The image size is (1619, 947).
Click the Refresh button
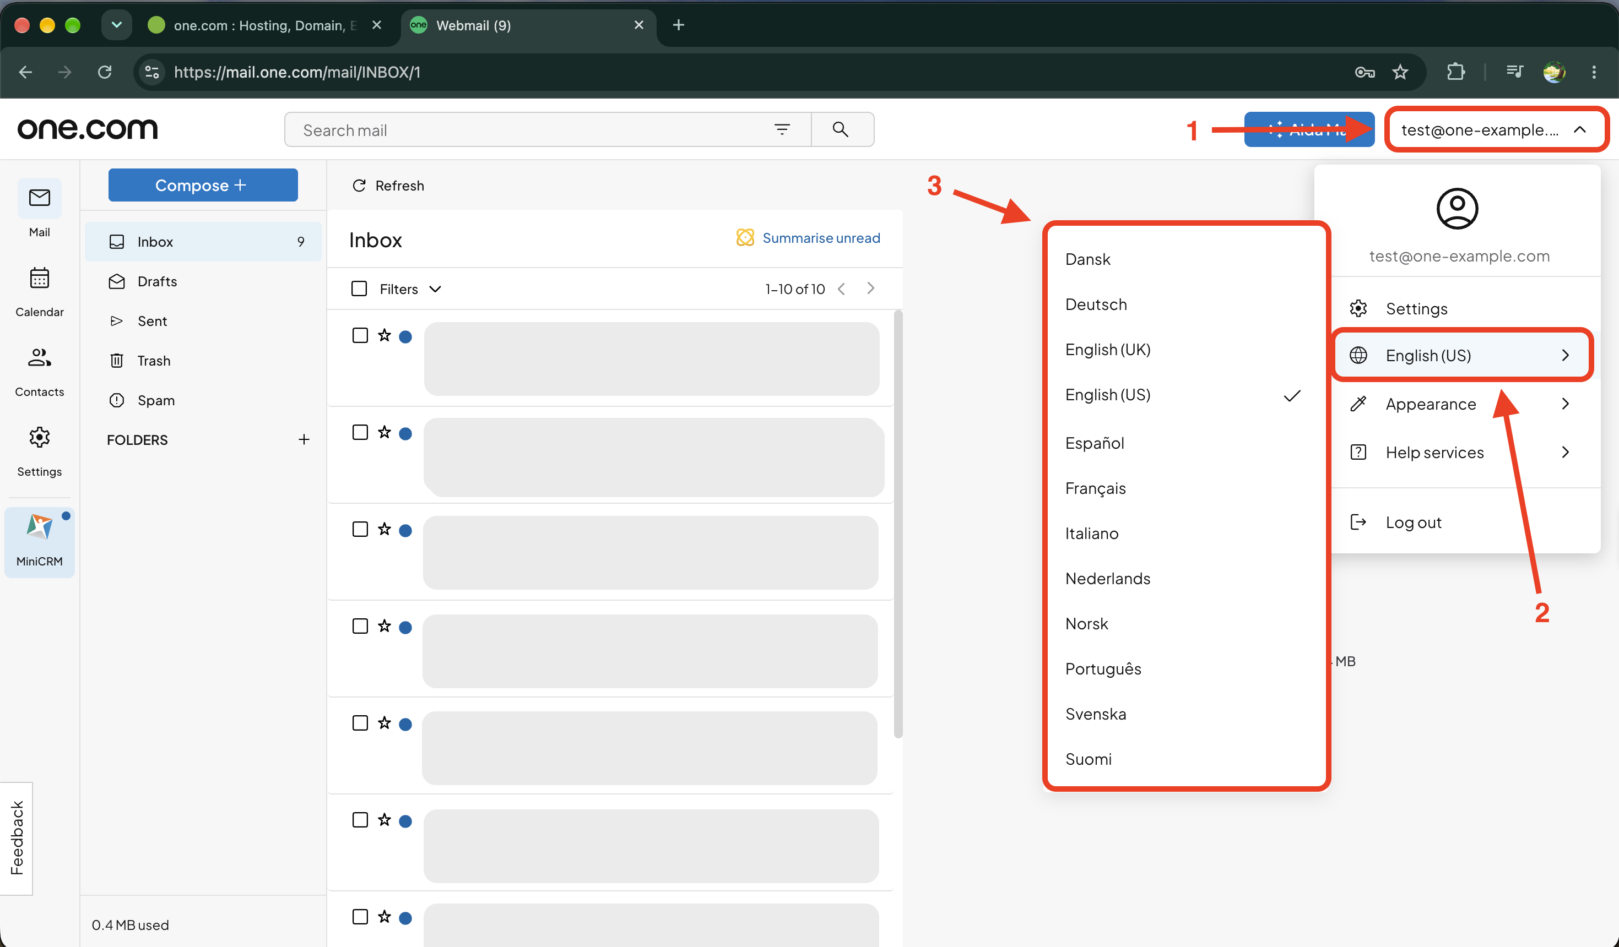pos(388,186)
